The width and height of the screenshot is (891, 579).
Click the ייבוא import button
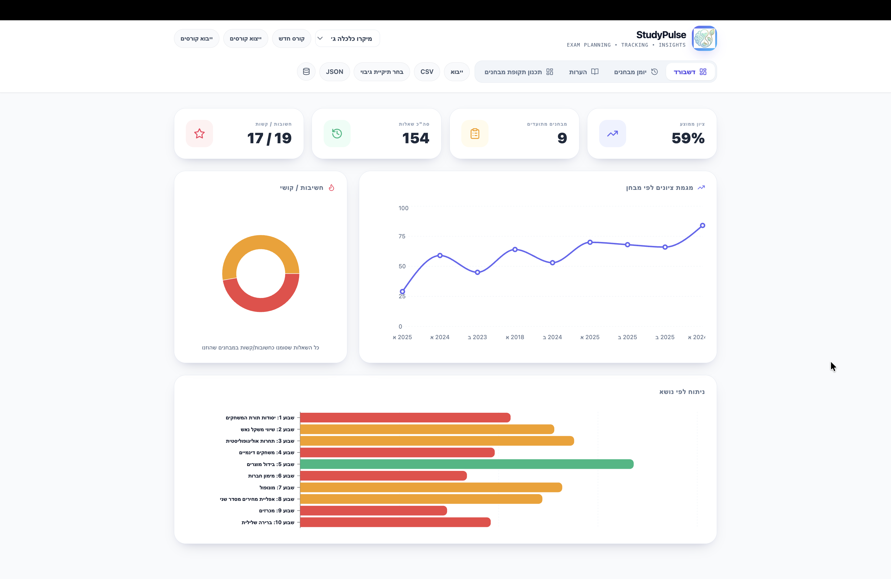(x=456, y=71)
